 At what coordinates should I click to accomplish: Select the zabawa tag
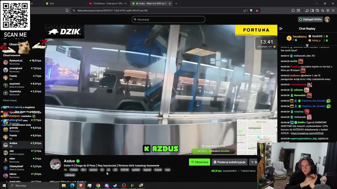tap(70, 175)
